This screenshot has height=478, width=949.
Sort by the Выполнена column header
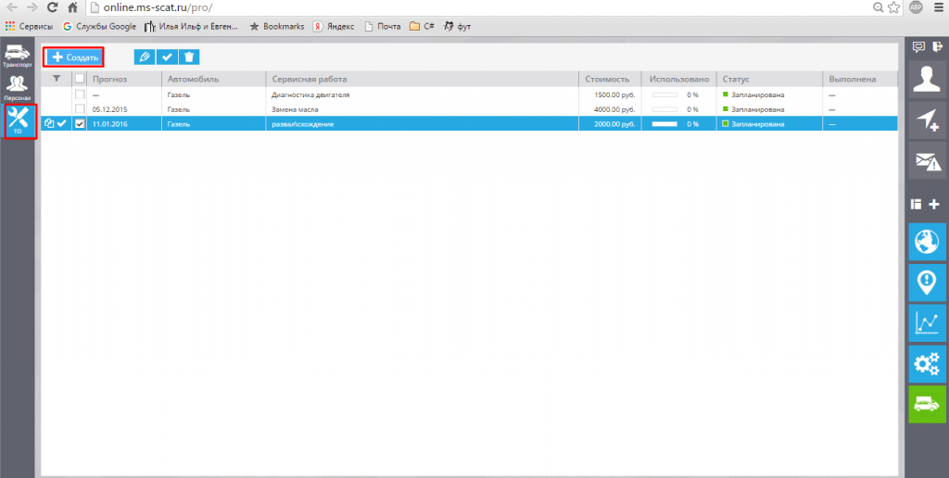coord(860,79)
